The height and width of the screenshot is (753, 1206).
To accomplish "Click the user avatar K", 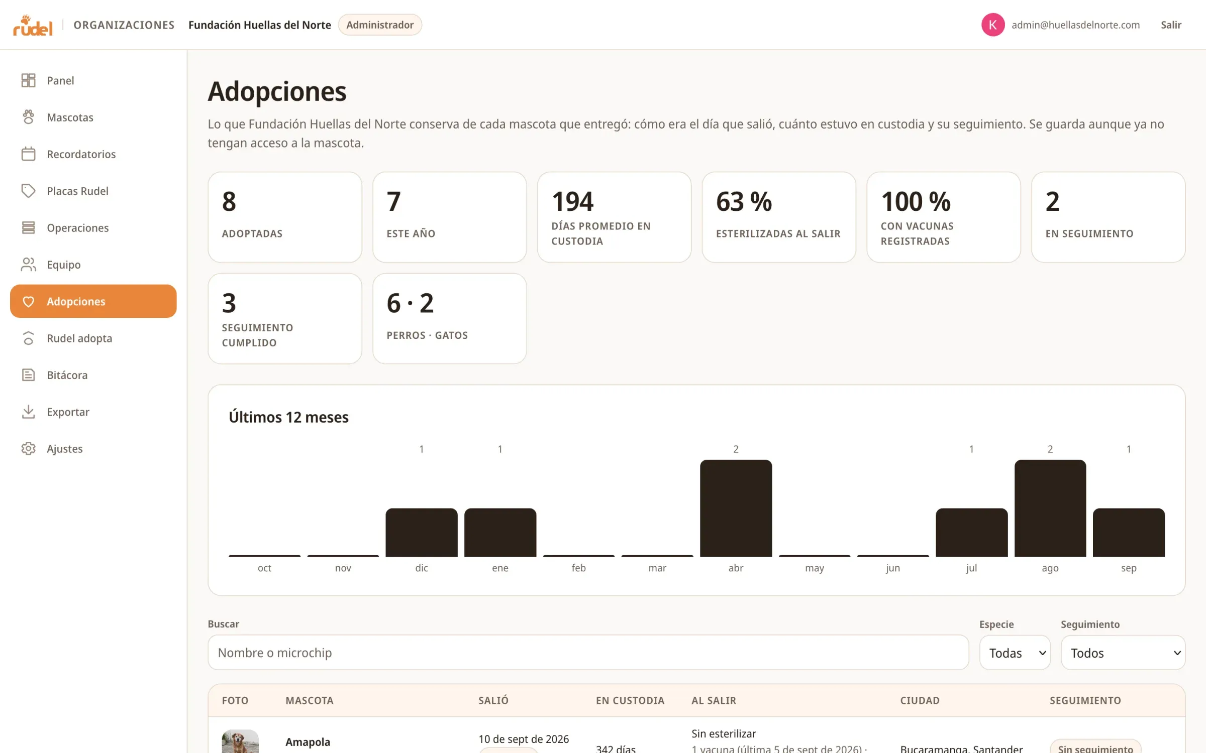I will pos(993,25).
